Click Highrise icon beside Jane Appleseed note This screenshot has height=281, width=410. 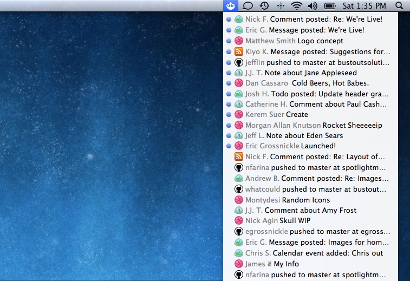(238, 73)
